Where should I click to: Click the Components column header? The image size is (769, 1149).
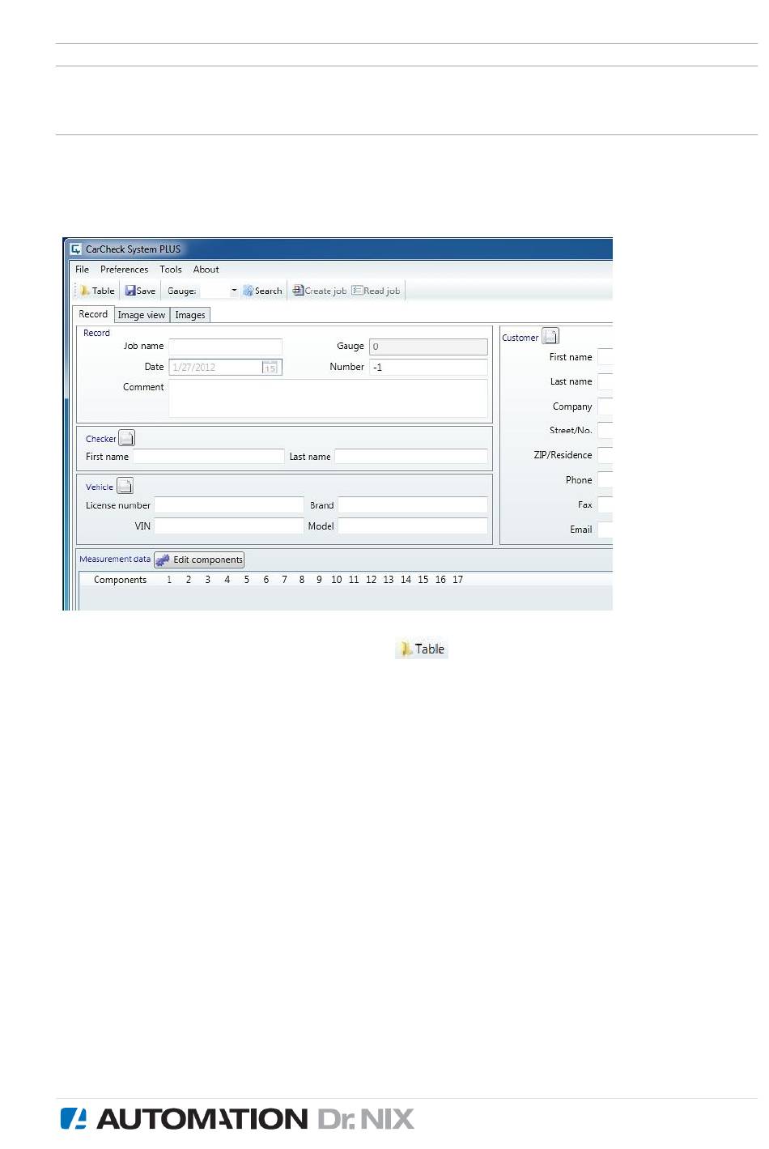(120, 580)
